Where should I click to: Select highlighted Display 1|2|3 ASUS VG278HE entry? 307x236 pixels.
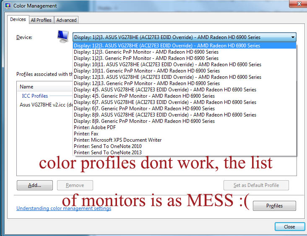click(184, 46)
